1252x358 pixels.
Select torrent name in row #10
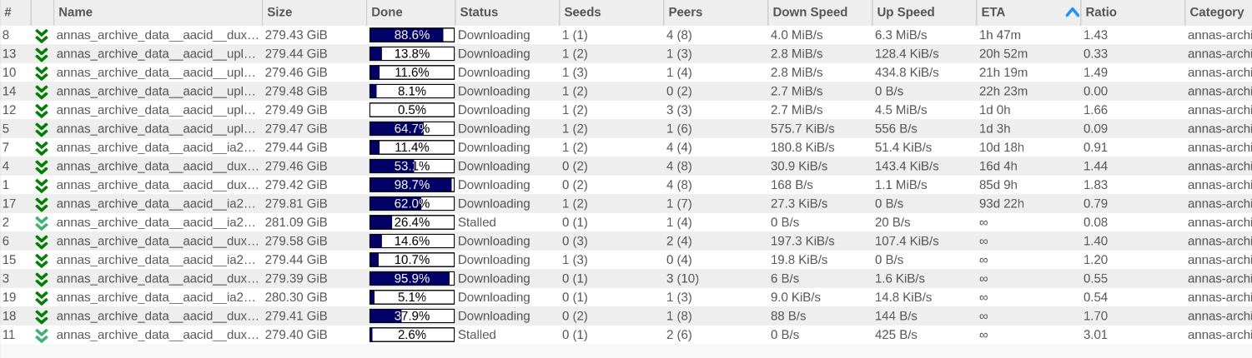pyautogui.click(x=156, y=72)
